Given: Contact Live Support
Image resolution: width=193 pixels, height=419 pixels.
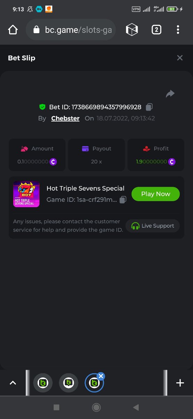Looking at the screenshot, I should [153, 226].
